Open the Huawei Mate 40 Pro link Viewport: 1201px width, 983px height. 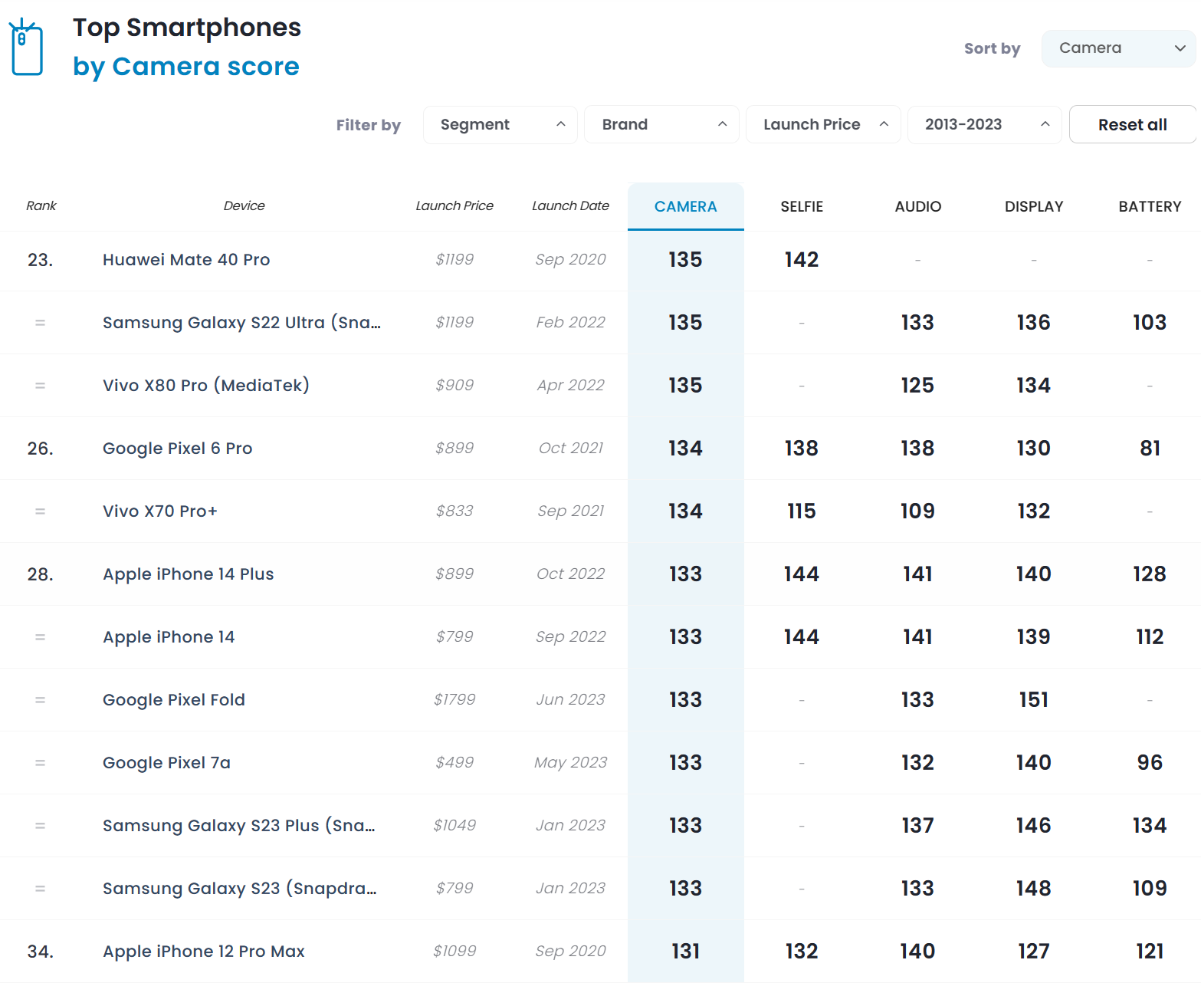pos(186,260)
